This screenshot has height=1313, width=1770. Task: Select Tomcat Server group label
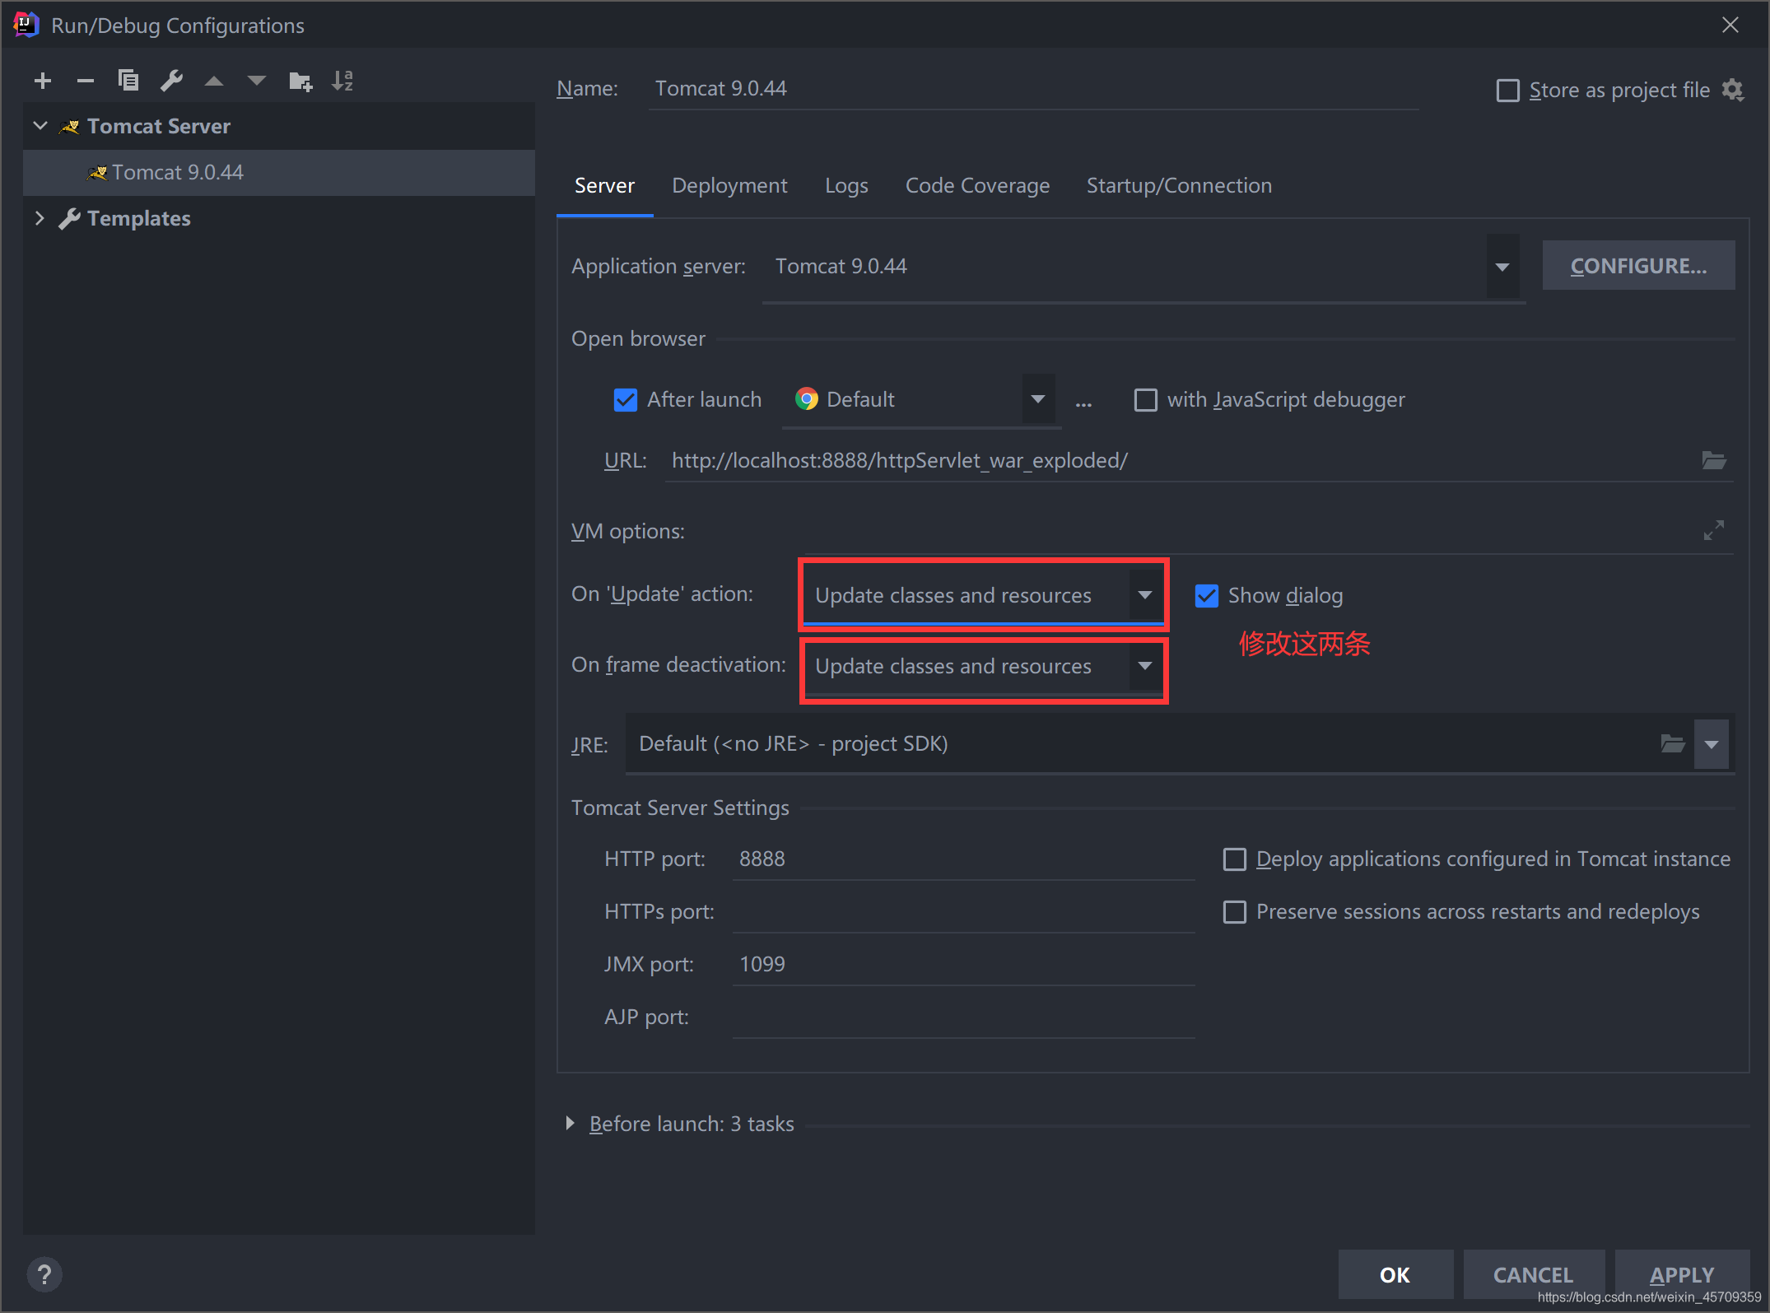(x=158, y=126)
